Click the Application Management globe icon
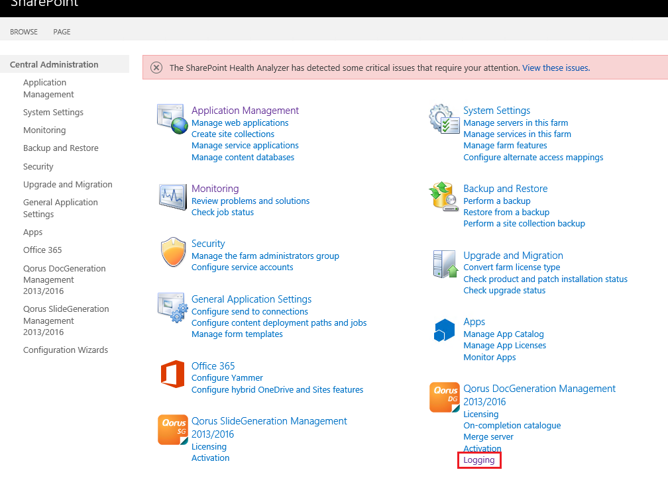The height and width of the screenshot is (486, 668). 172,119
